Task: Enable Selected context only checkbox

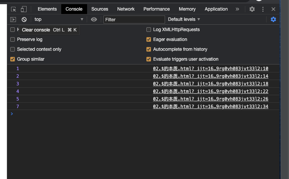Action: (x=13, y=49)
